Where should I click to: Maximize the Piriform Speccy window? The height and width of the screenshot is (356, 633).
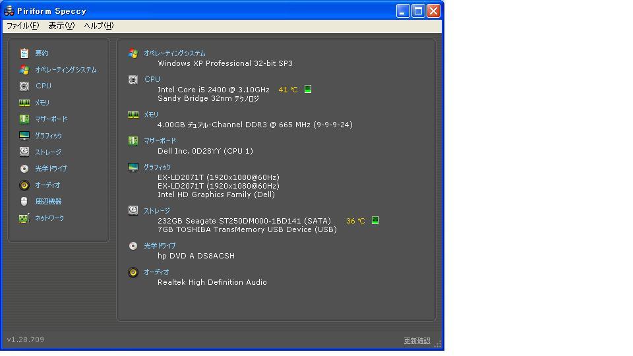pos(418,11)
